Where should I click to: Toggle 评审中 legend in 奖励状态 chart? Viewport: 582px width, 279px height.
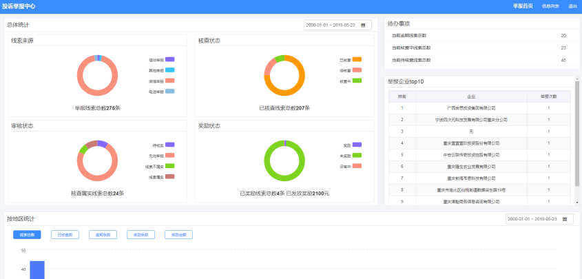357,166
